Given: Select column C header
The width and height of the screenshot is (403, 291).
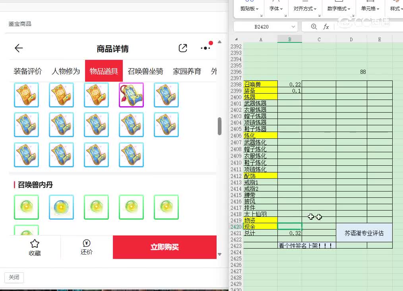Looking at the screenshot, I should [319, 40].
